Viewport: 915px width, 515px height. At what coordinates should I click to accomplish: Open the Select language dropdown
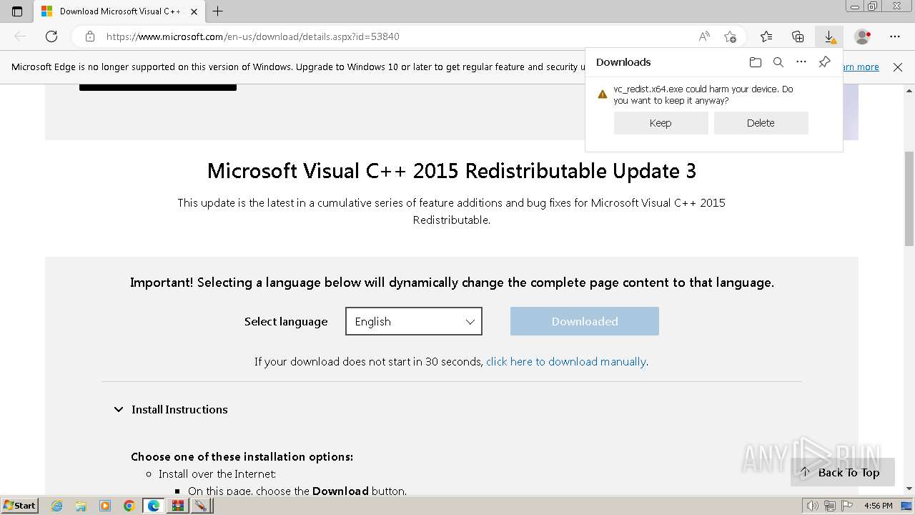414,321
